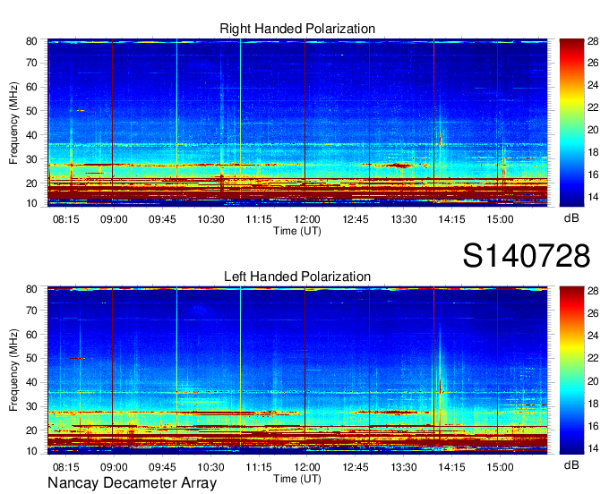Click the 09:45 tick on Right Handed plot
Screen dimensions: 609x494
[x=162, y=219]
